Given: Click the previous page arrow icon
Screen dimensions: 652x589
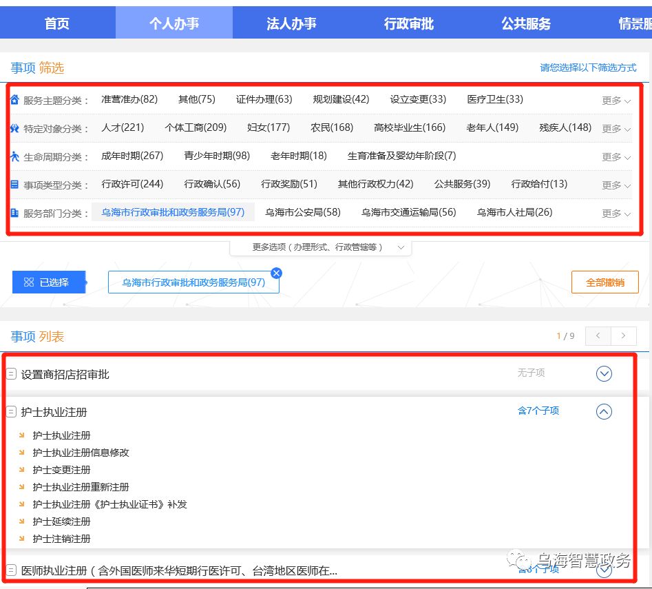Looking at the screenshot, I should coord(597,335).
